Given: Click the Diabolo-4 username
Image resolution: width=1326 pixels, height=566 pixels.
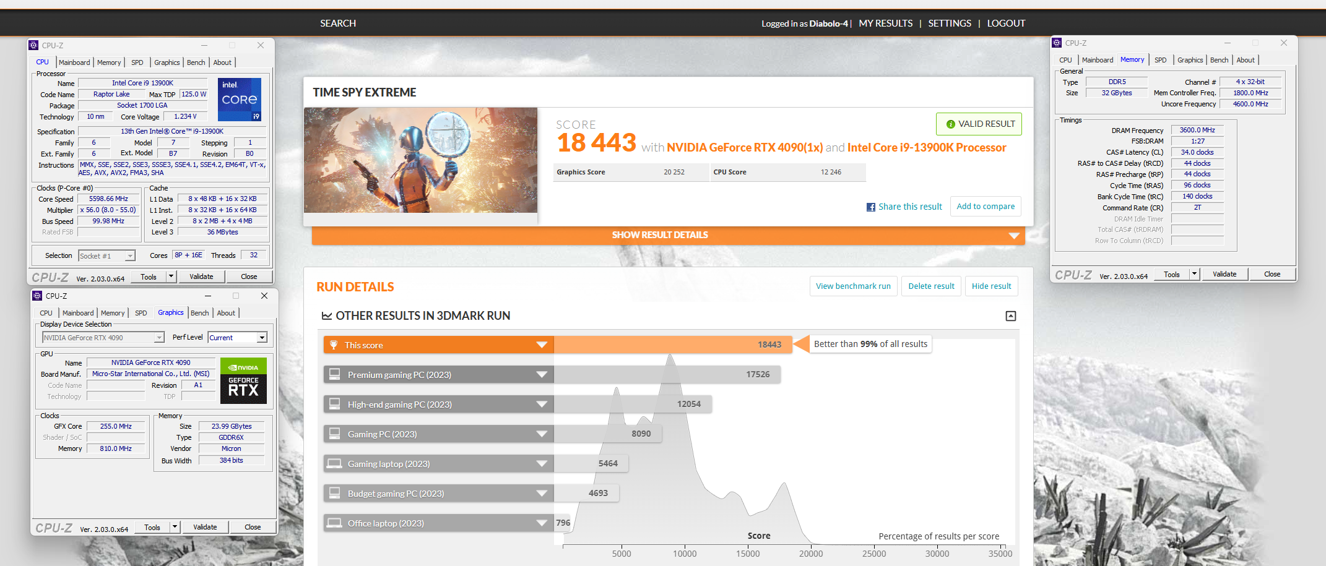Looking at the screenshot, I should 828,24.
